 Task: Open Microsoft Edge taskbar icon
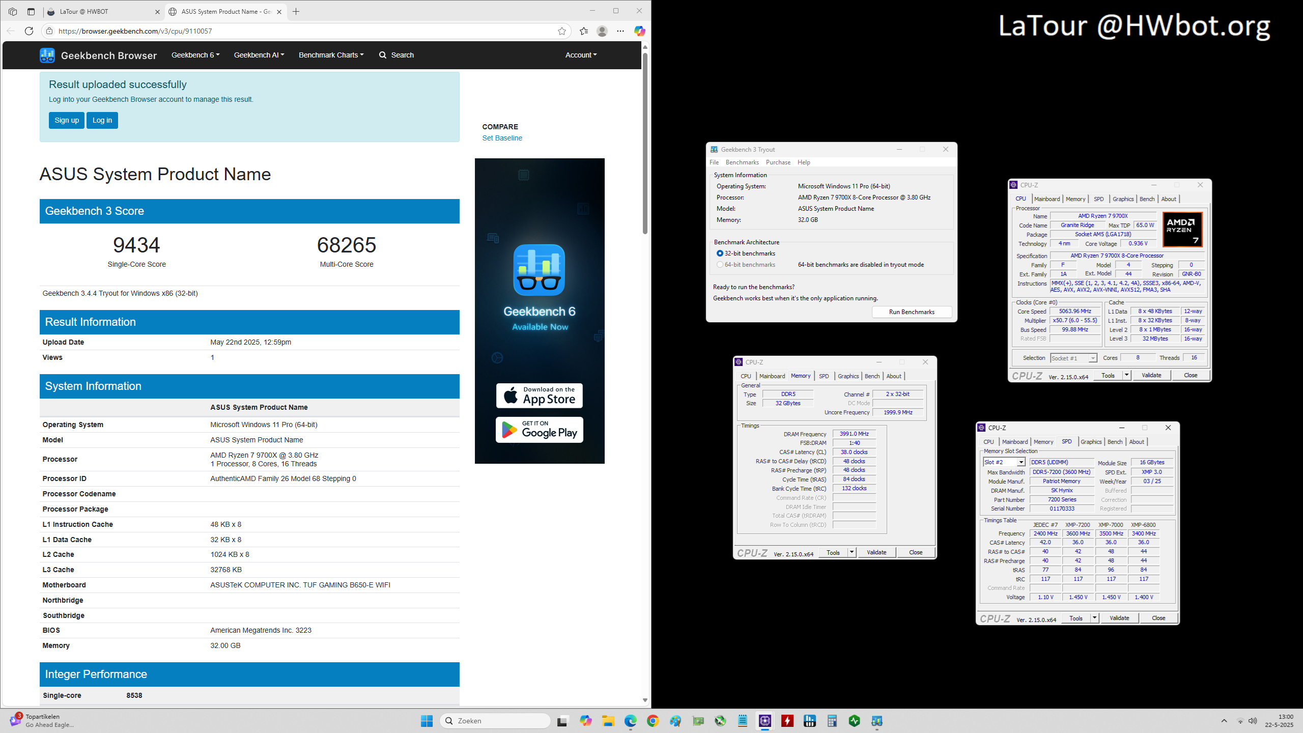click(630, 721)
